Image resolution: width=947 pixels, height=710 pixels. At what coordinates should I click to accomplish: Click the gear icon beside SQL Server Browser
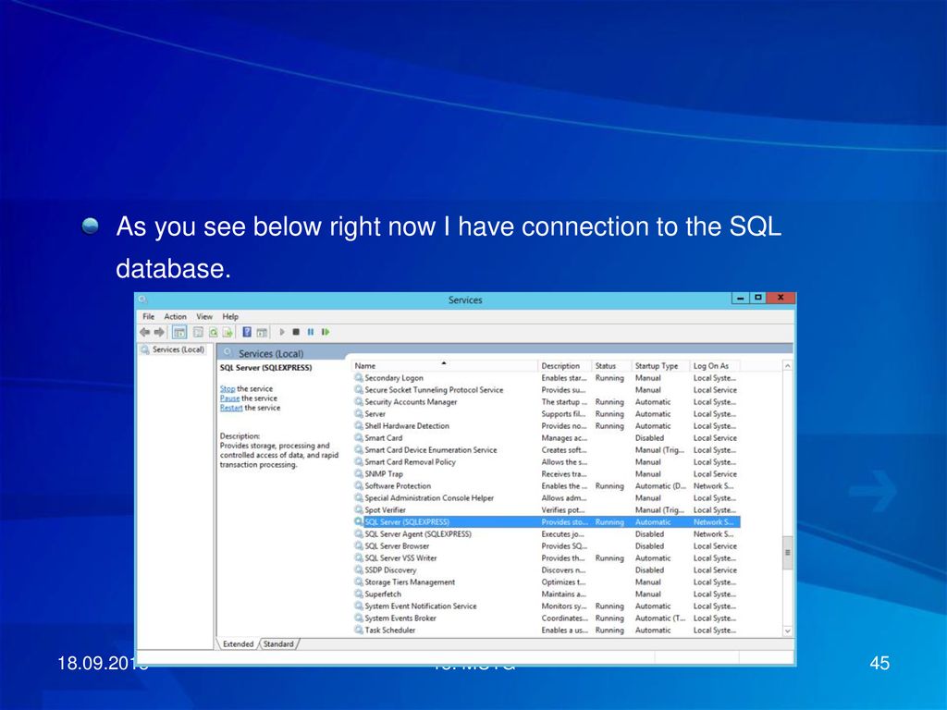pos(359,545)
